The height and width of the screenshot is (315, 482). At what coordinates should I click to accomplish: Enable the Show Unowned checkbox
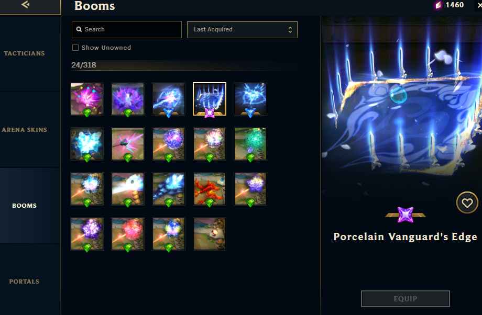click(75, 48)
